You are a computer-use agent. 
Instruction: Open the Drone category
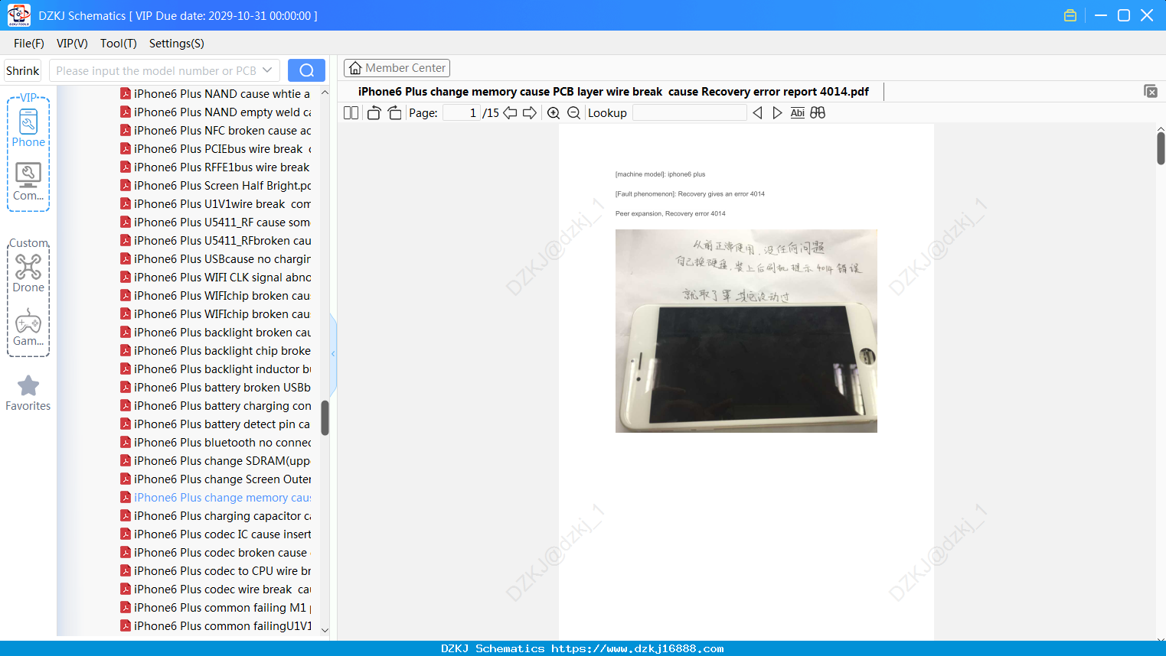[x=28, y=273]
